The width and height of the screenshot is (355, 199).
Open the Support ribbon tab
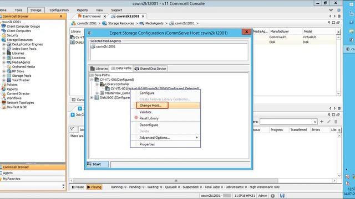[x=116, y=10]
